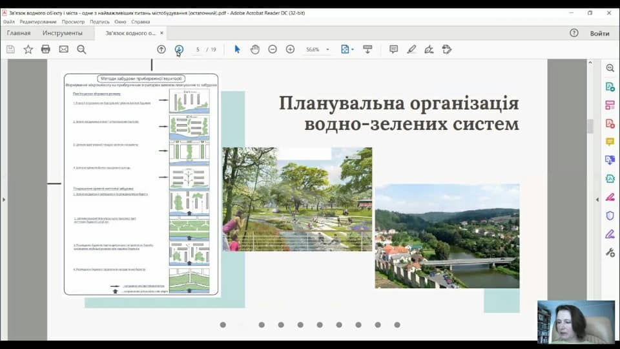Zoom out with minus icon
This screenshot has width=620, height=349.
tap(273, 50)
